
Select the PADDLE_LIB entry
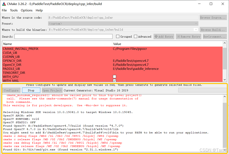point(112,69)
